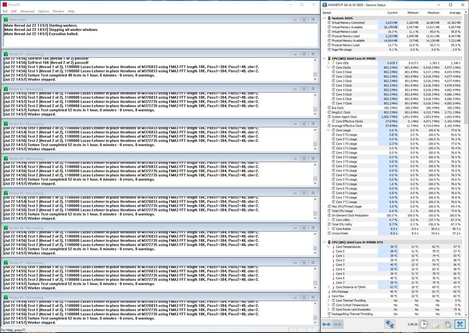Click scroll-down arrow at bottom of HWiNFO list
Screen dimensions: 469x333
[466, 314]
